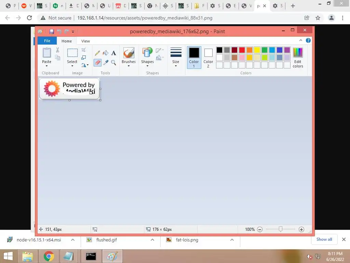Viewport: 350px width, 263px height.
Task: Open the File menu in Paint
Action: tap(47, 41)
